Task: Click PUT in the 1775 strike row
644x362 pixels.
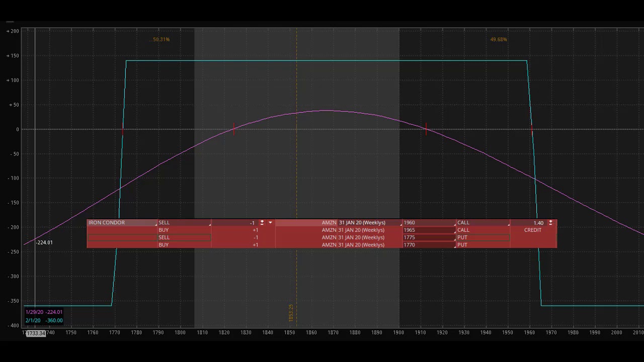Action: point(462,237)
